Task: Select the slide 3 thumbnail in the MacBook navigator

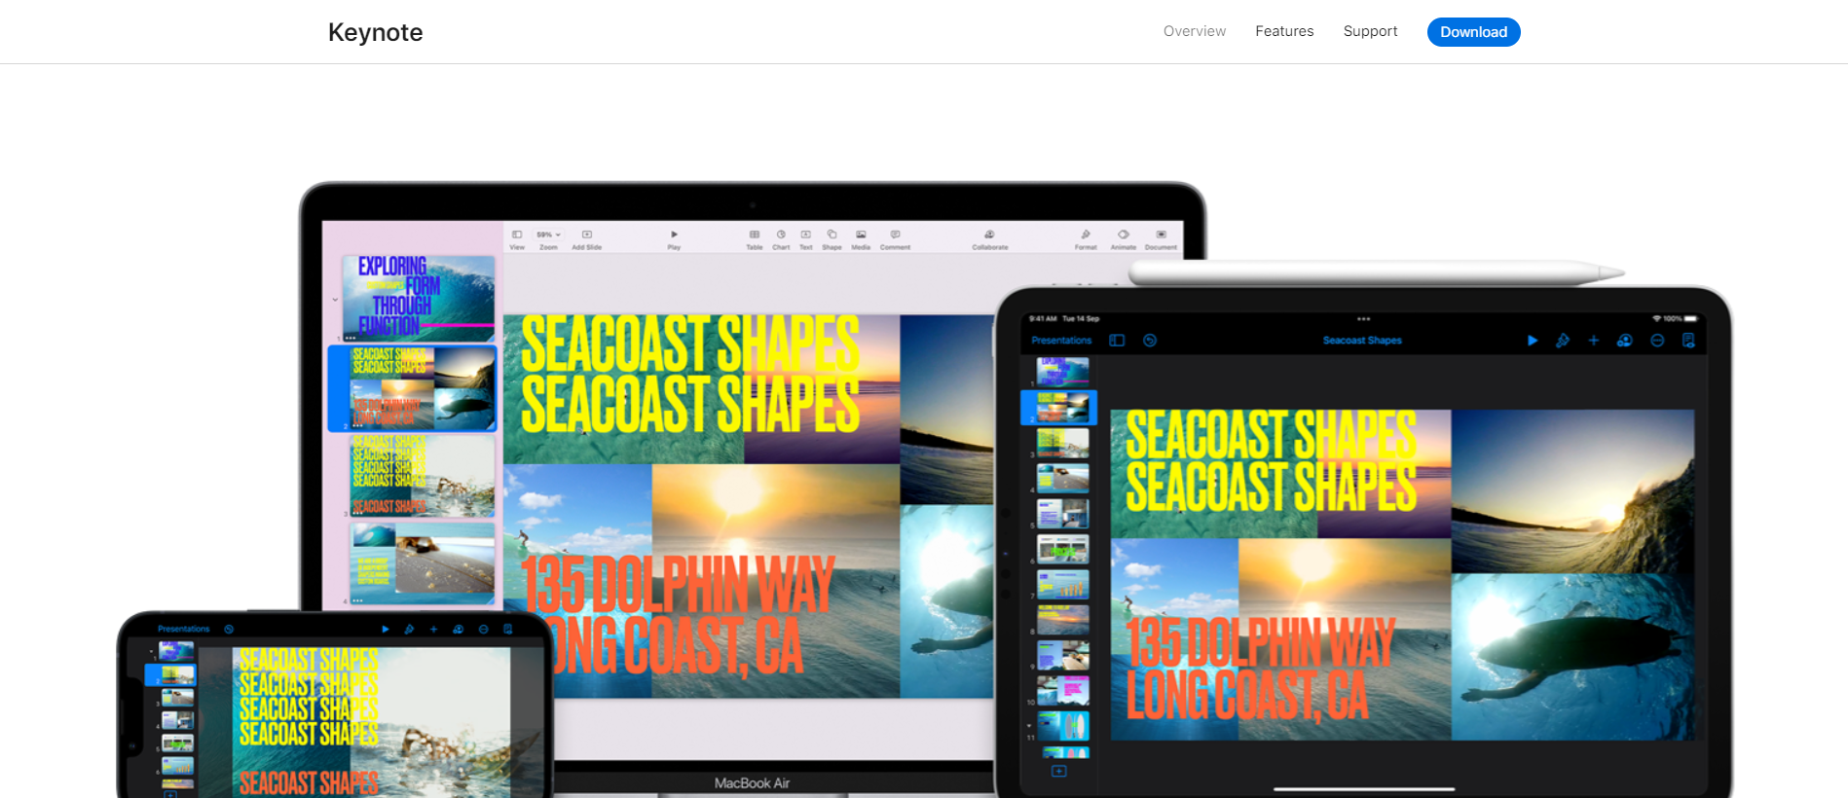Action: 423,476
